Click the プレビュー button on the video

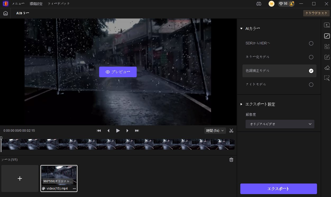tap(118, 72)
